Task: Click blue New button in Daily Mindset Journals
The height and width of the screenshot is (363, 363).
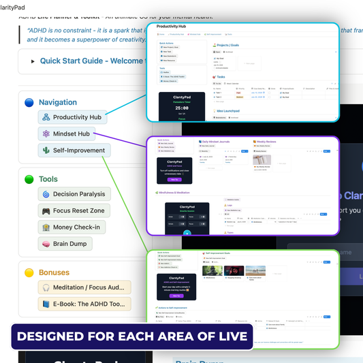Action: [244, 151]
